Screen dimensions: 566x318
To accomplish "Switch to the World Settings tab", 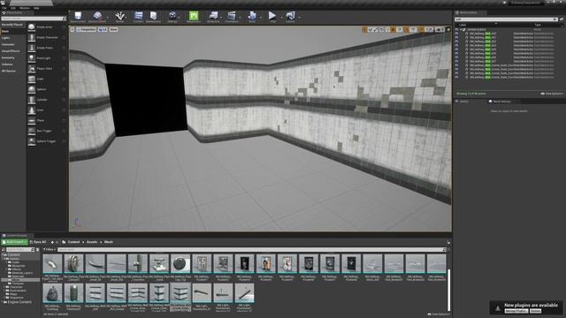I will click(501, 102).
